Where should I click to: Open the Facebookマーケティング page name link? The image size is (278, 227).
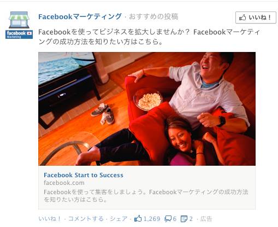pos(80,16)
